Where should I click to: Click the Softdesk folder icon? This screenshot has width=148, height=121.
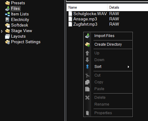[x=7, y=25]
